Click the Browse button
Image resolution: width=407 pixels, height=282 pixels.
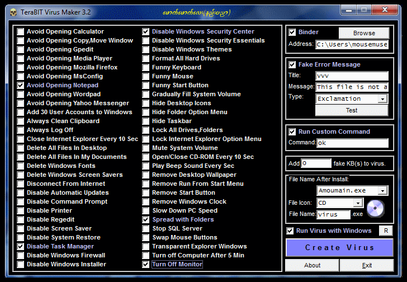(x=364, y=33)
